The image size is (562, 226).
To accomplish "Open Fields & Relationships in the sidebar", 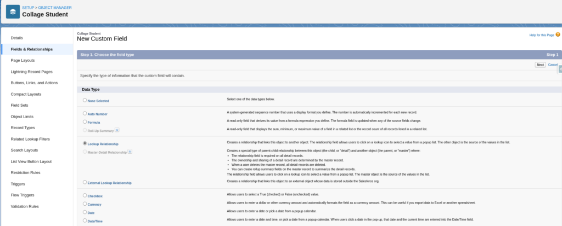I will click(x=32, y=49).
